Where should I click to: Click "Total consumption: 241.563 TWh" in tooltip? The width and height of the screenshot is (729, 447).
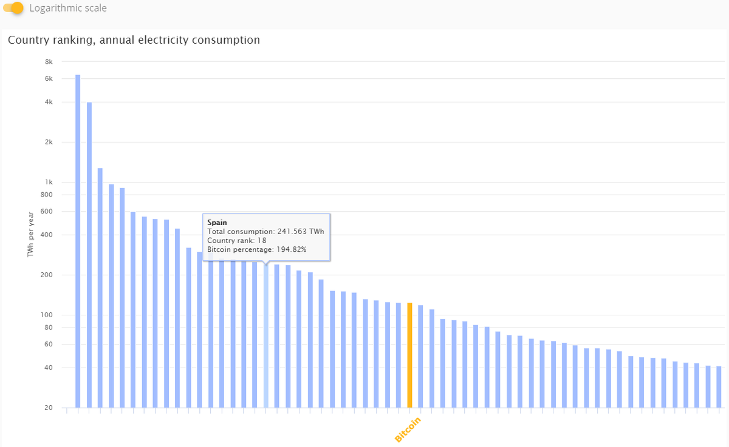click(265, 232)
